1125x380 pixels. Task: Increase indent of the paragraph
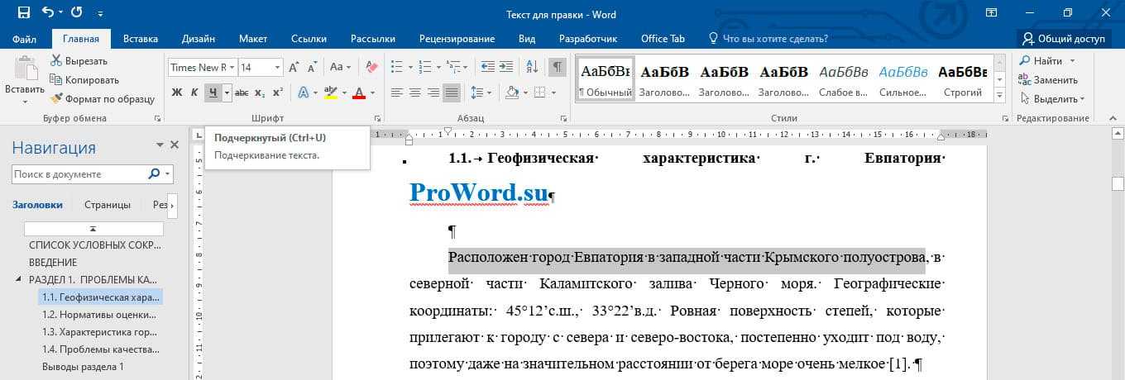506,67
